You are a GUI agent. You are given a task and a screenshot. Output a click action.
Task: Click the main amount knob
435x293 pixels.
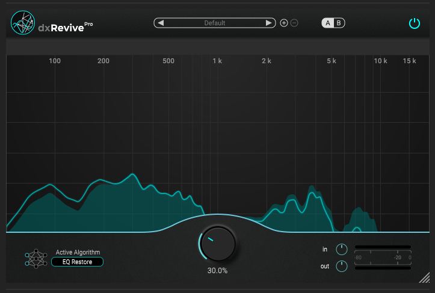[x=218, y=244]
